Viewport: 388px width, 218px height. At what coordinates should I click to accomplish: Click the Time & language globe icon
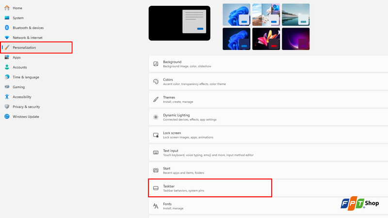[x=7, y=77]
